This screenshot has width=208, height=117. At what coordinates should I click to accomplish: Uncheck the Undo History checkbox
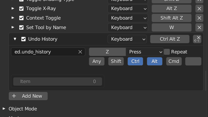(x=23, y=39)
